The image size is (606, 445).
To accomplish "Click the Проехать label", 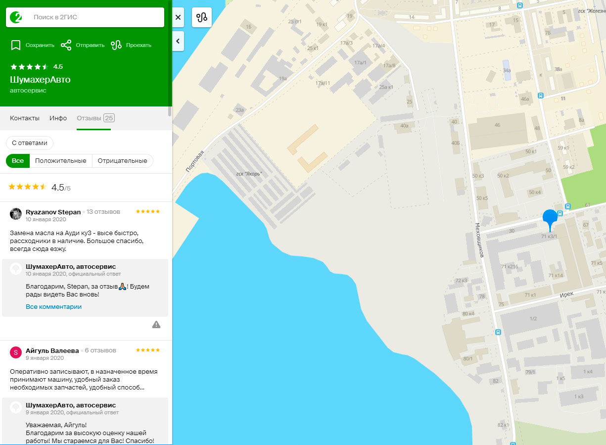I will click(x=139, y=45).
